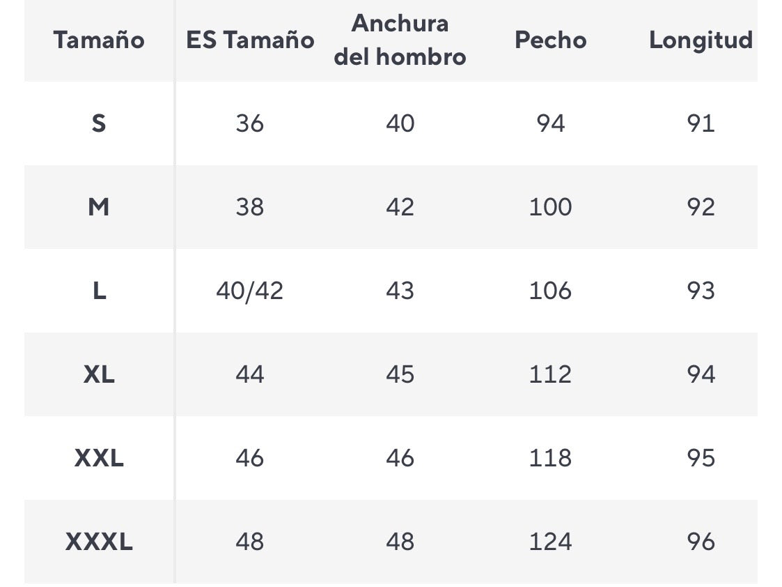The width and height of the screenshot is (782, 587).
Task: Select chest value 106 in L row
Action: point(550,291)
